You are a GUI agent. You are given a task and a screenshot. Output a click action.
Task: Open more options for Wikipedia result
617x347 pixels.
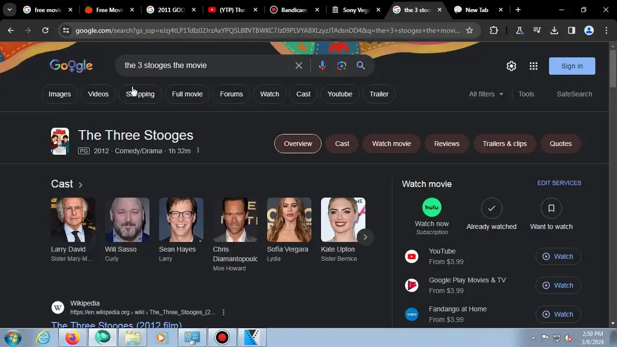[223, 312]
